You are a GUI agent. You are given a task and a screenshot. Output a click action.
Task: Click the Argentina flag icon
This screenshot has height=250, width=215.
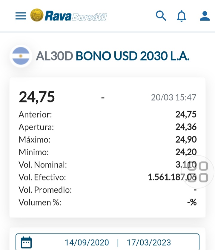pyautogui.click(x=21, y=56)
